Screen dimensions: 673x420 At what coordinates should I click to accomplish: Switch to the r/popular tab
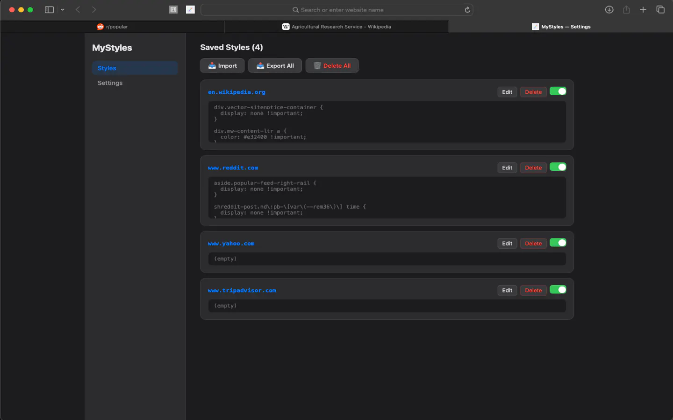[x=112, y=27]
